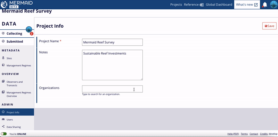
Task: Click the Management Regimes icon
Action: point(3,65)
